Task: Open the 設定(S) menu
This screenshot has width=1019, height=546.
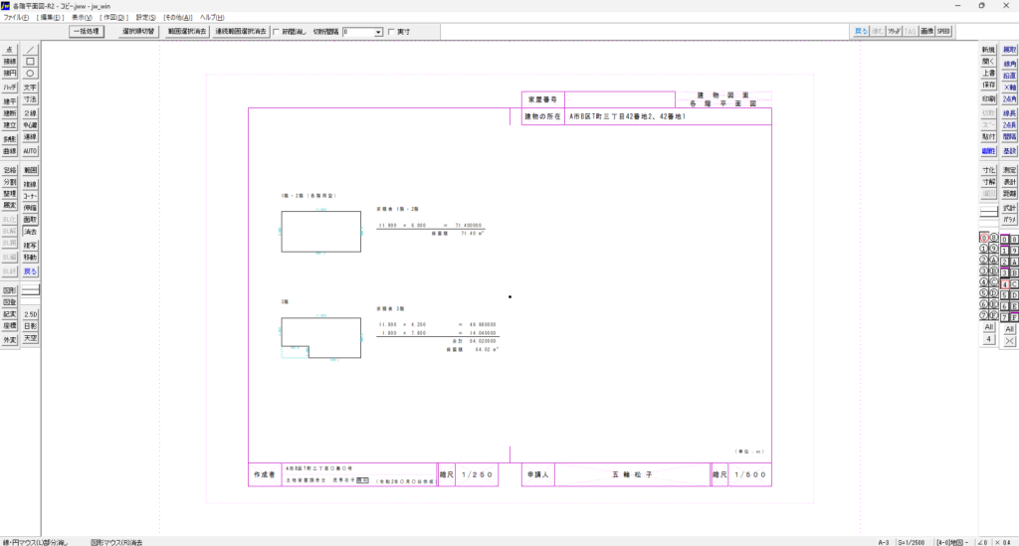Action: 145,18
